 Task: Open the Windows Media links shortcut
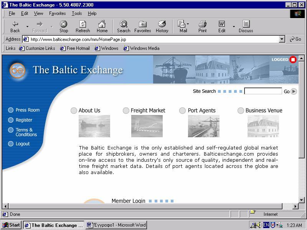click(141, 48)
